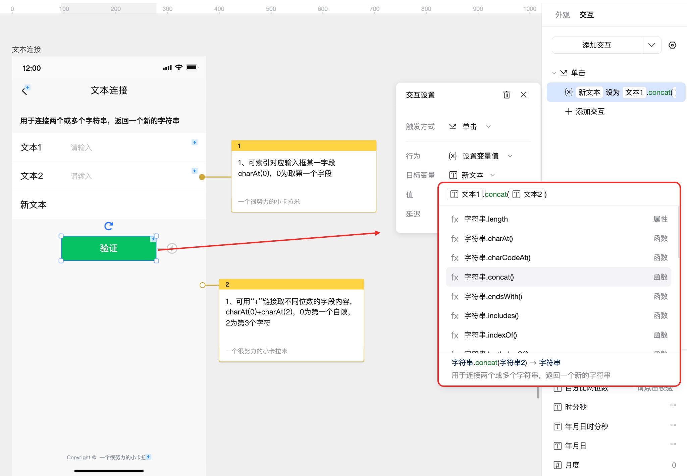
Task: Open the 添加交互 dropdown arrow
Action: tap(651, 45)
